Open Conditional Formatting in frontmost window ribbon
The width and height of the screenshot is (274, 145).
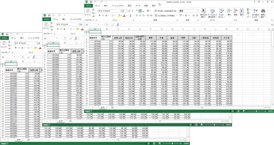[203, 13]
